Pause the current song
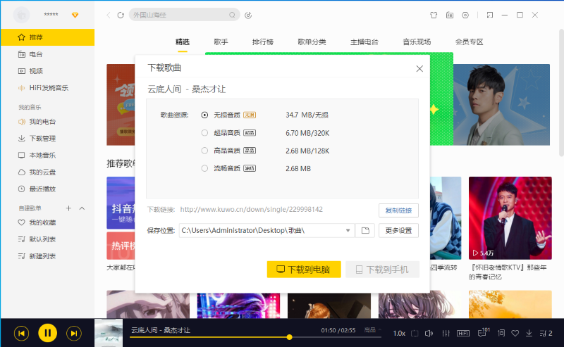564x347 pixels. click(x=47, y=333)
